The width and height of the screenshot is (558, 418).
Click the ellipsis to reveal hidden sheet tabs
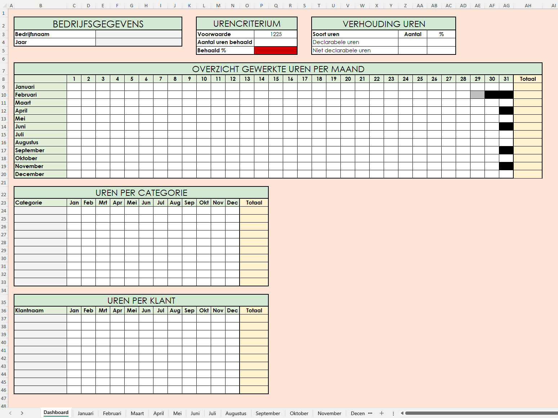[371, 413]
